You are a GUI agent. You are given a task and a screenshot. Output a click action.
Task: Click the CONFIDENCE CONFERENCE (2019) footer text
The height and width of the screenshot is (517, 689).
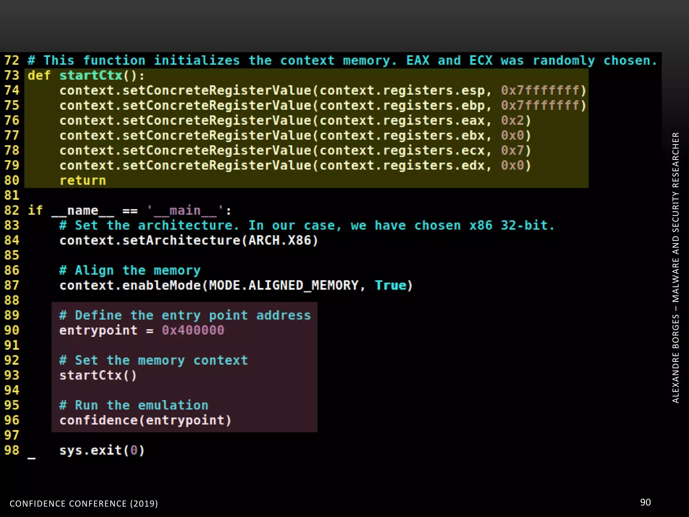pos(84,504)
